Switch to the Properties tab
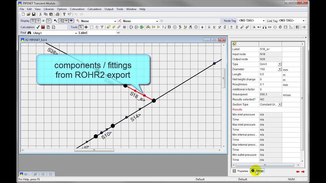Screen dimensions: 326x183 click(x=240, y=171)
